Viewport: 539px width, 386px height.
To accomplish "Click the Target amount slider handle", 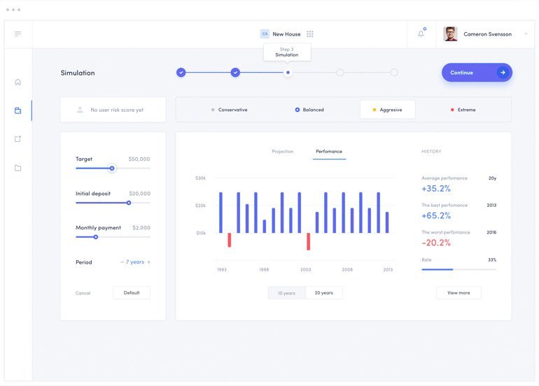I will coord(112,169).
